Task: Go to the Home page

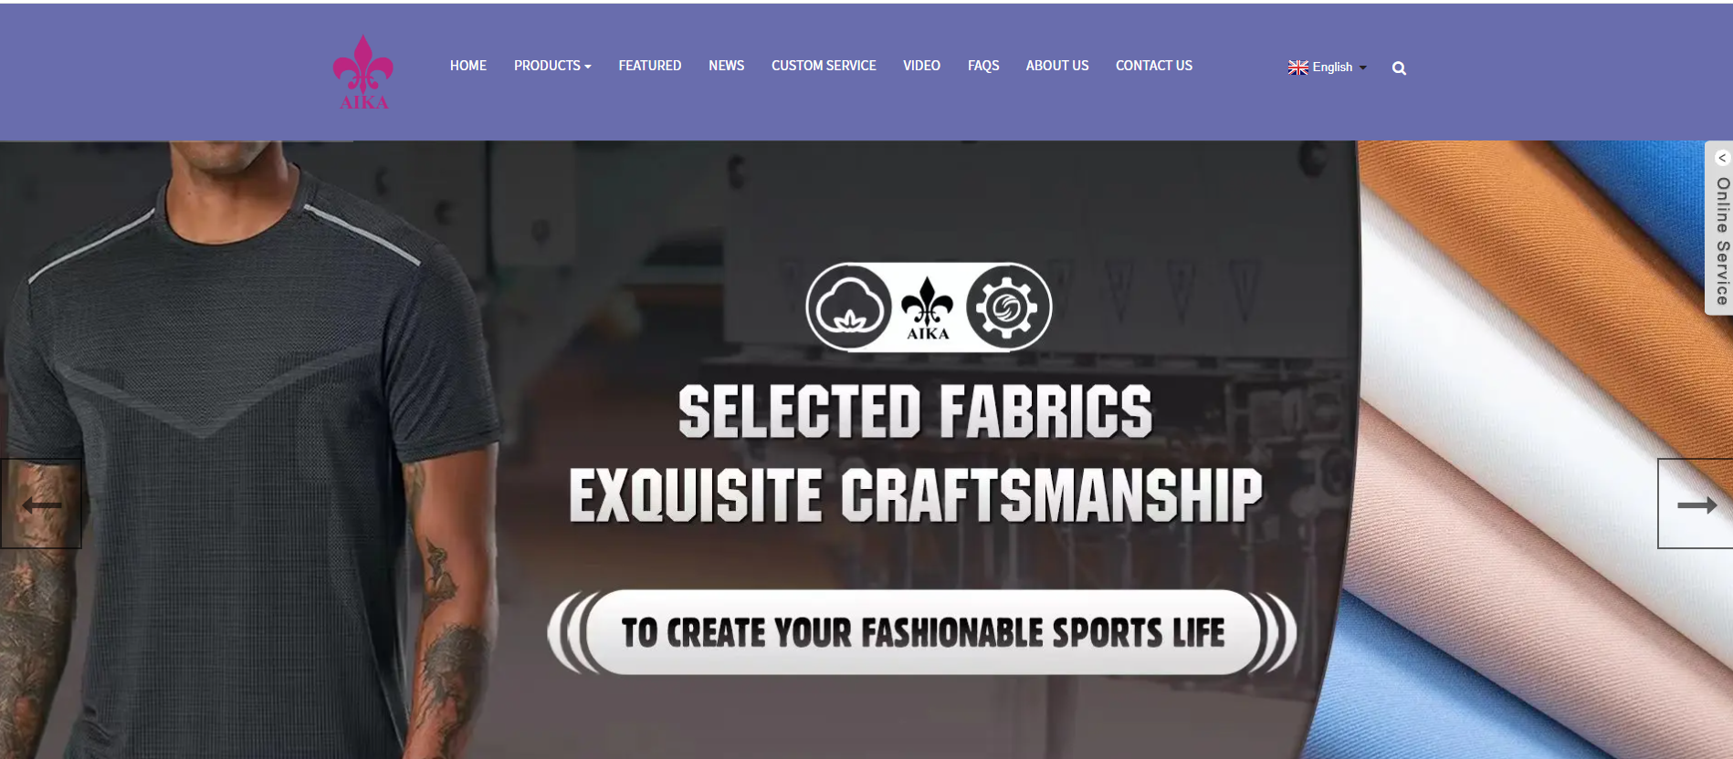Action: (x=468, y=66)
